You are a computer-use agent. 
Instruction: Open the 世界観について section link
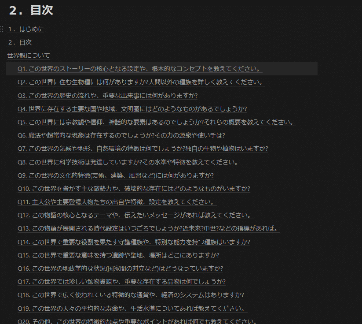[29, 56]
